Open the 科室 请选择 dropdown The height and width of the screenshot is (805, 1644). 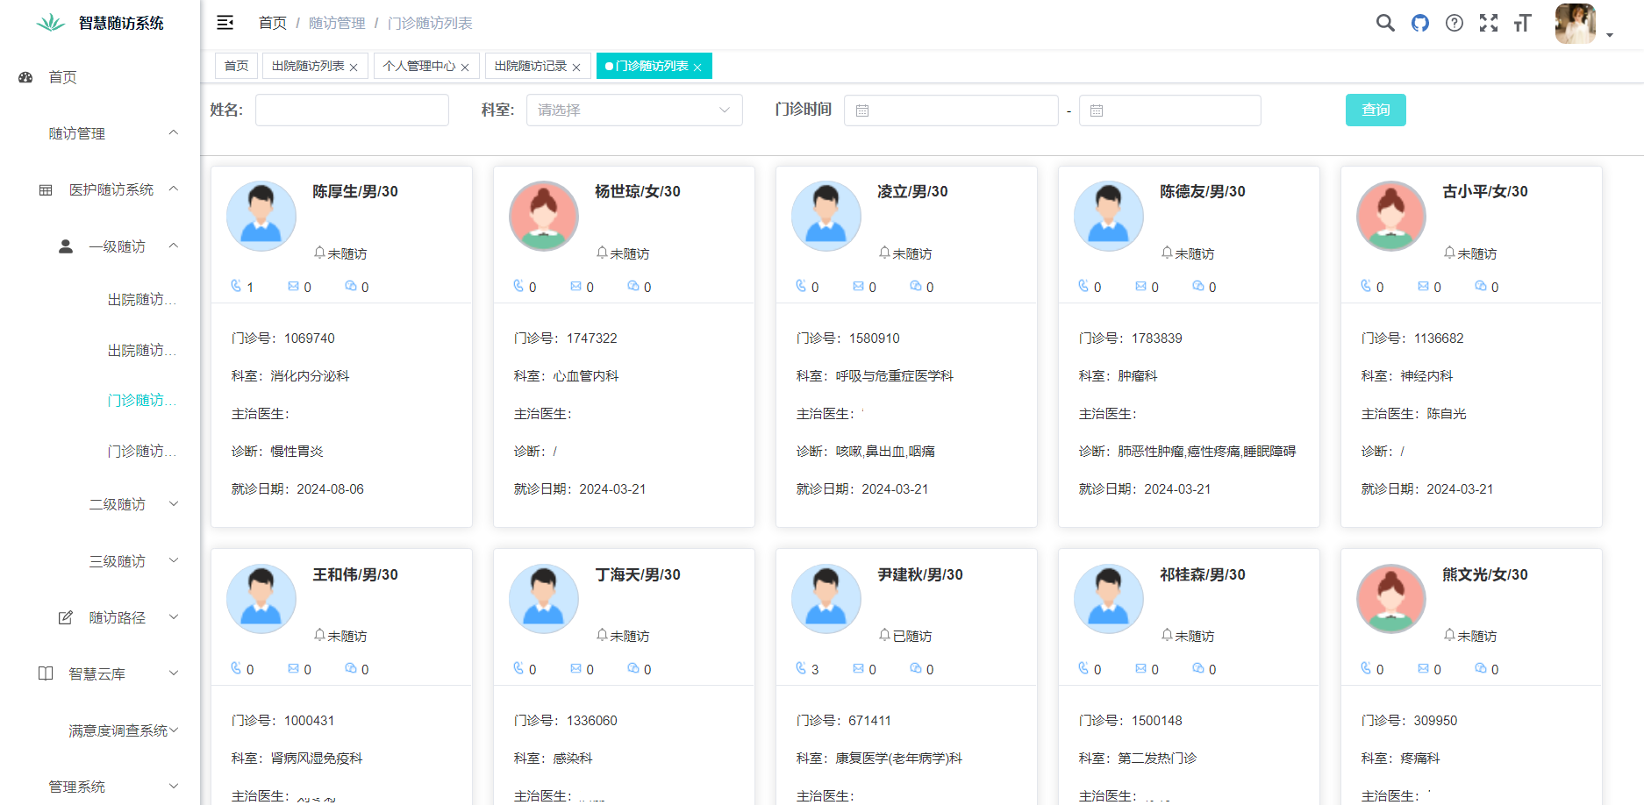click(634, 110)
